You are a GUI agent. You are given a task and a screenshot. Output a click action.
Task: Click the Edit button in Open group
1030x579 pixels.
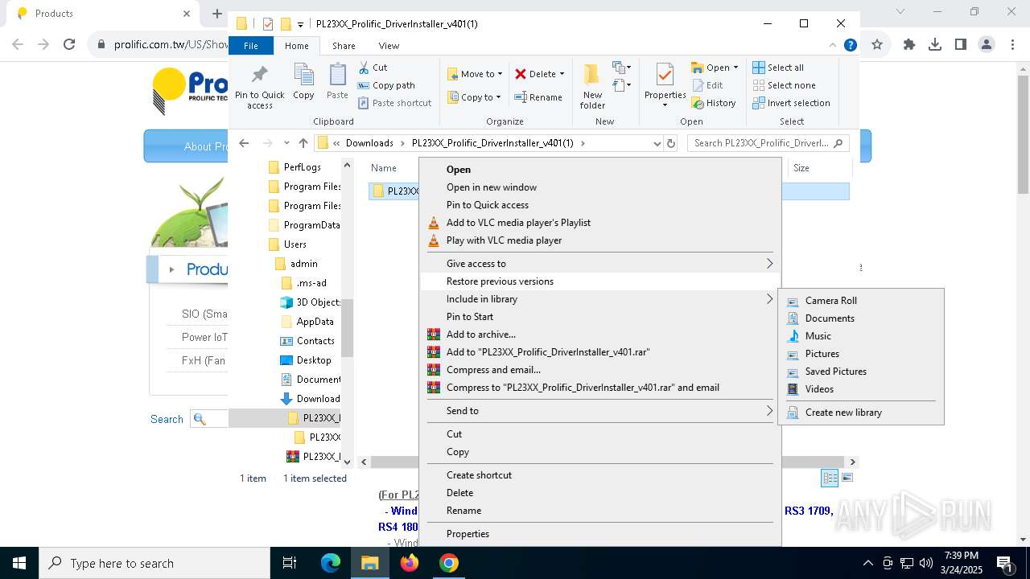tap(707, 85)
